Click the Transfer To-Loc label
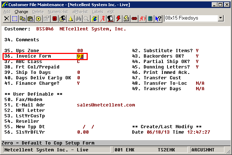 (x=165, y=83)
